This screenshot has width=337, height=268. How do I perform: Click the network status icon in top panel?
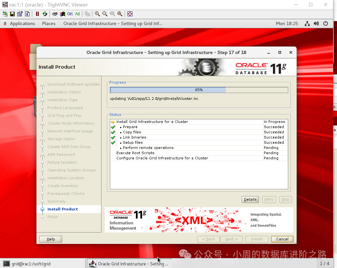(307, 24)
